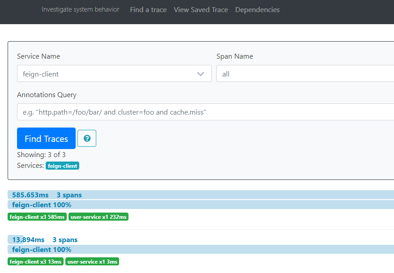Expand the Service Name dropdown chevron
The width and height of the screenshot is (394, 273).
[x=200, y=74]
